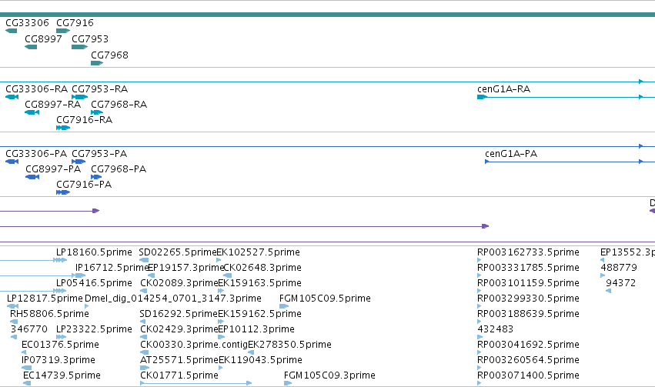Click the CG7916-PA CDS glyph
Viewport: 655px width, 387px height.
(x=63, y=192)
